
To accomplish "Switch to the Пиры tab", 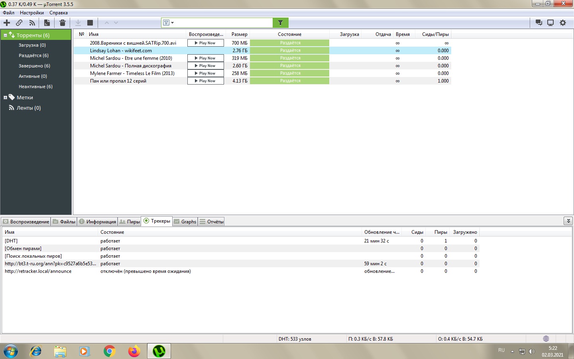I will (x=130, y=222).
